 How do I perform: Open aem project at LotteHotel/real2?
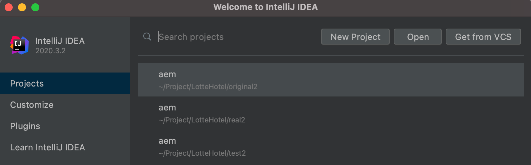[331, 113]
